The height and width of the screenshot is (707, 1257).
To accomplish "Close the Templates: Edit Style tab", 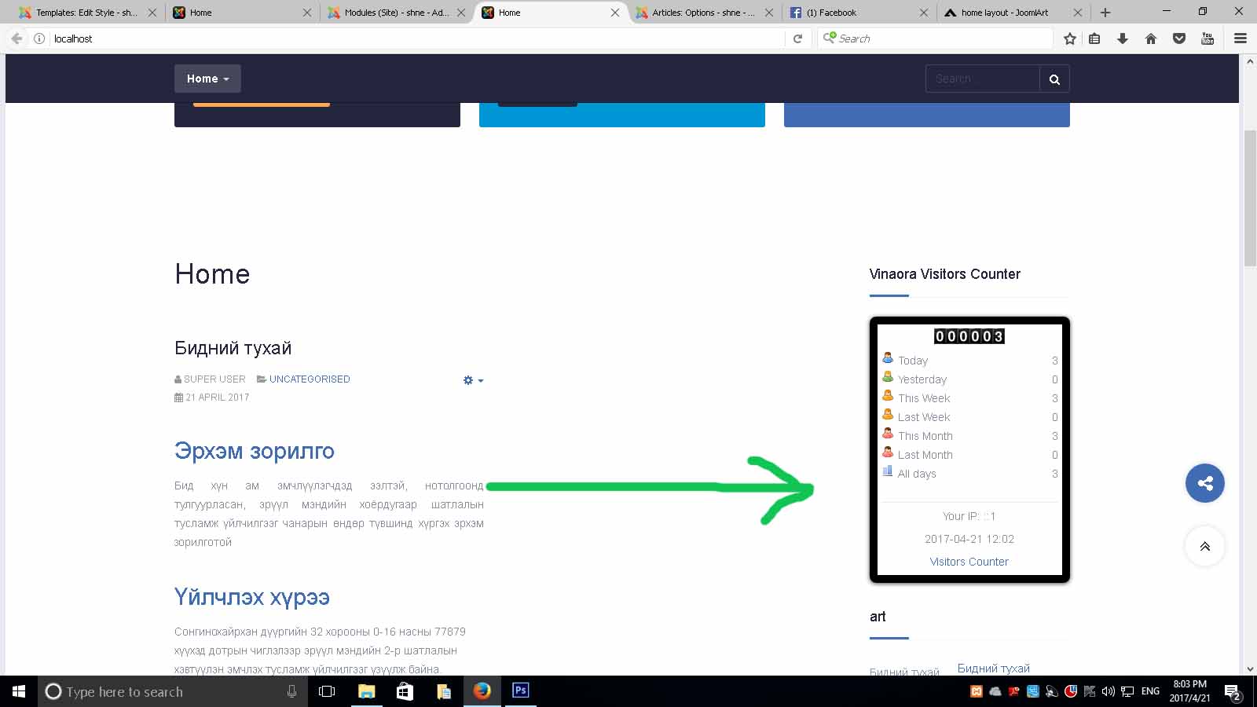I will coord(152,13).
